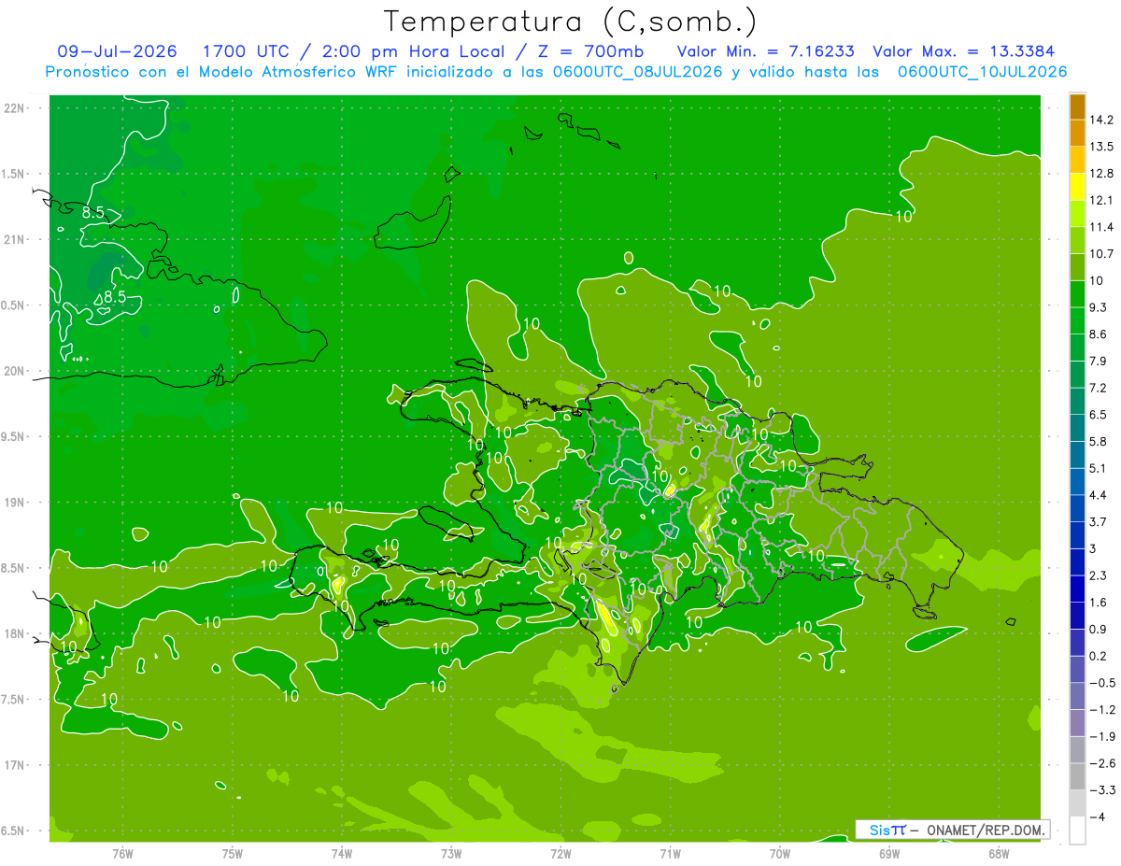The image size is (1121, 866).
Task: Click the 11.4 value on the color scale
Action: coord(1100,227)
